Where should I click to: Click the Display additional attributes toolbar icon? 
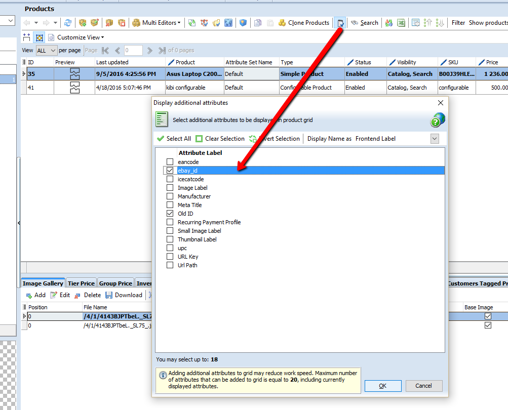(x=341, y=23)
